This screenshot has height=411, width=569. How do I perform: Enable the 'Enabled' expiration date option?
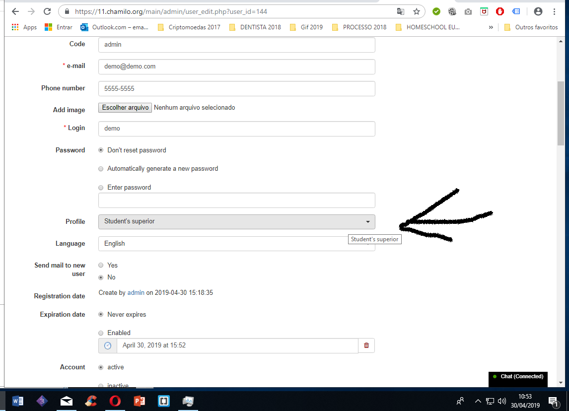101,333
